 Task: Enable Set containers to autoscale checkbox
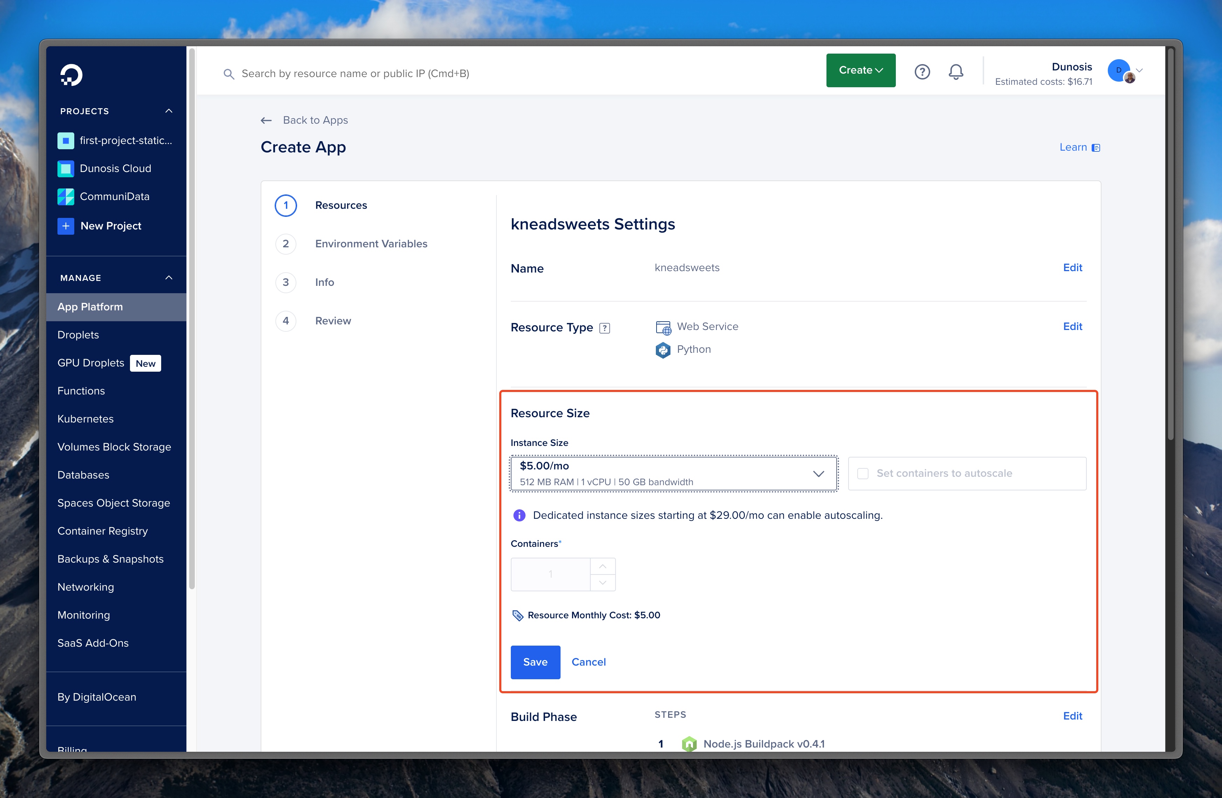click(x=863, y=474)
